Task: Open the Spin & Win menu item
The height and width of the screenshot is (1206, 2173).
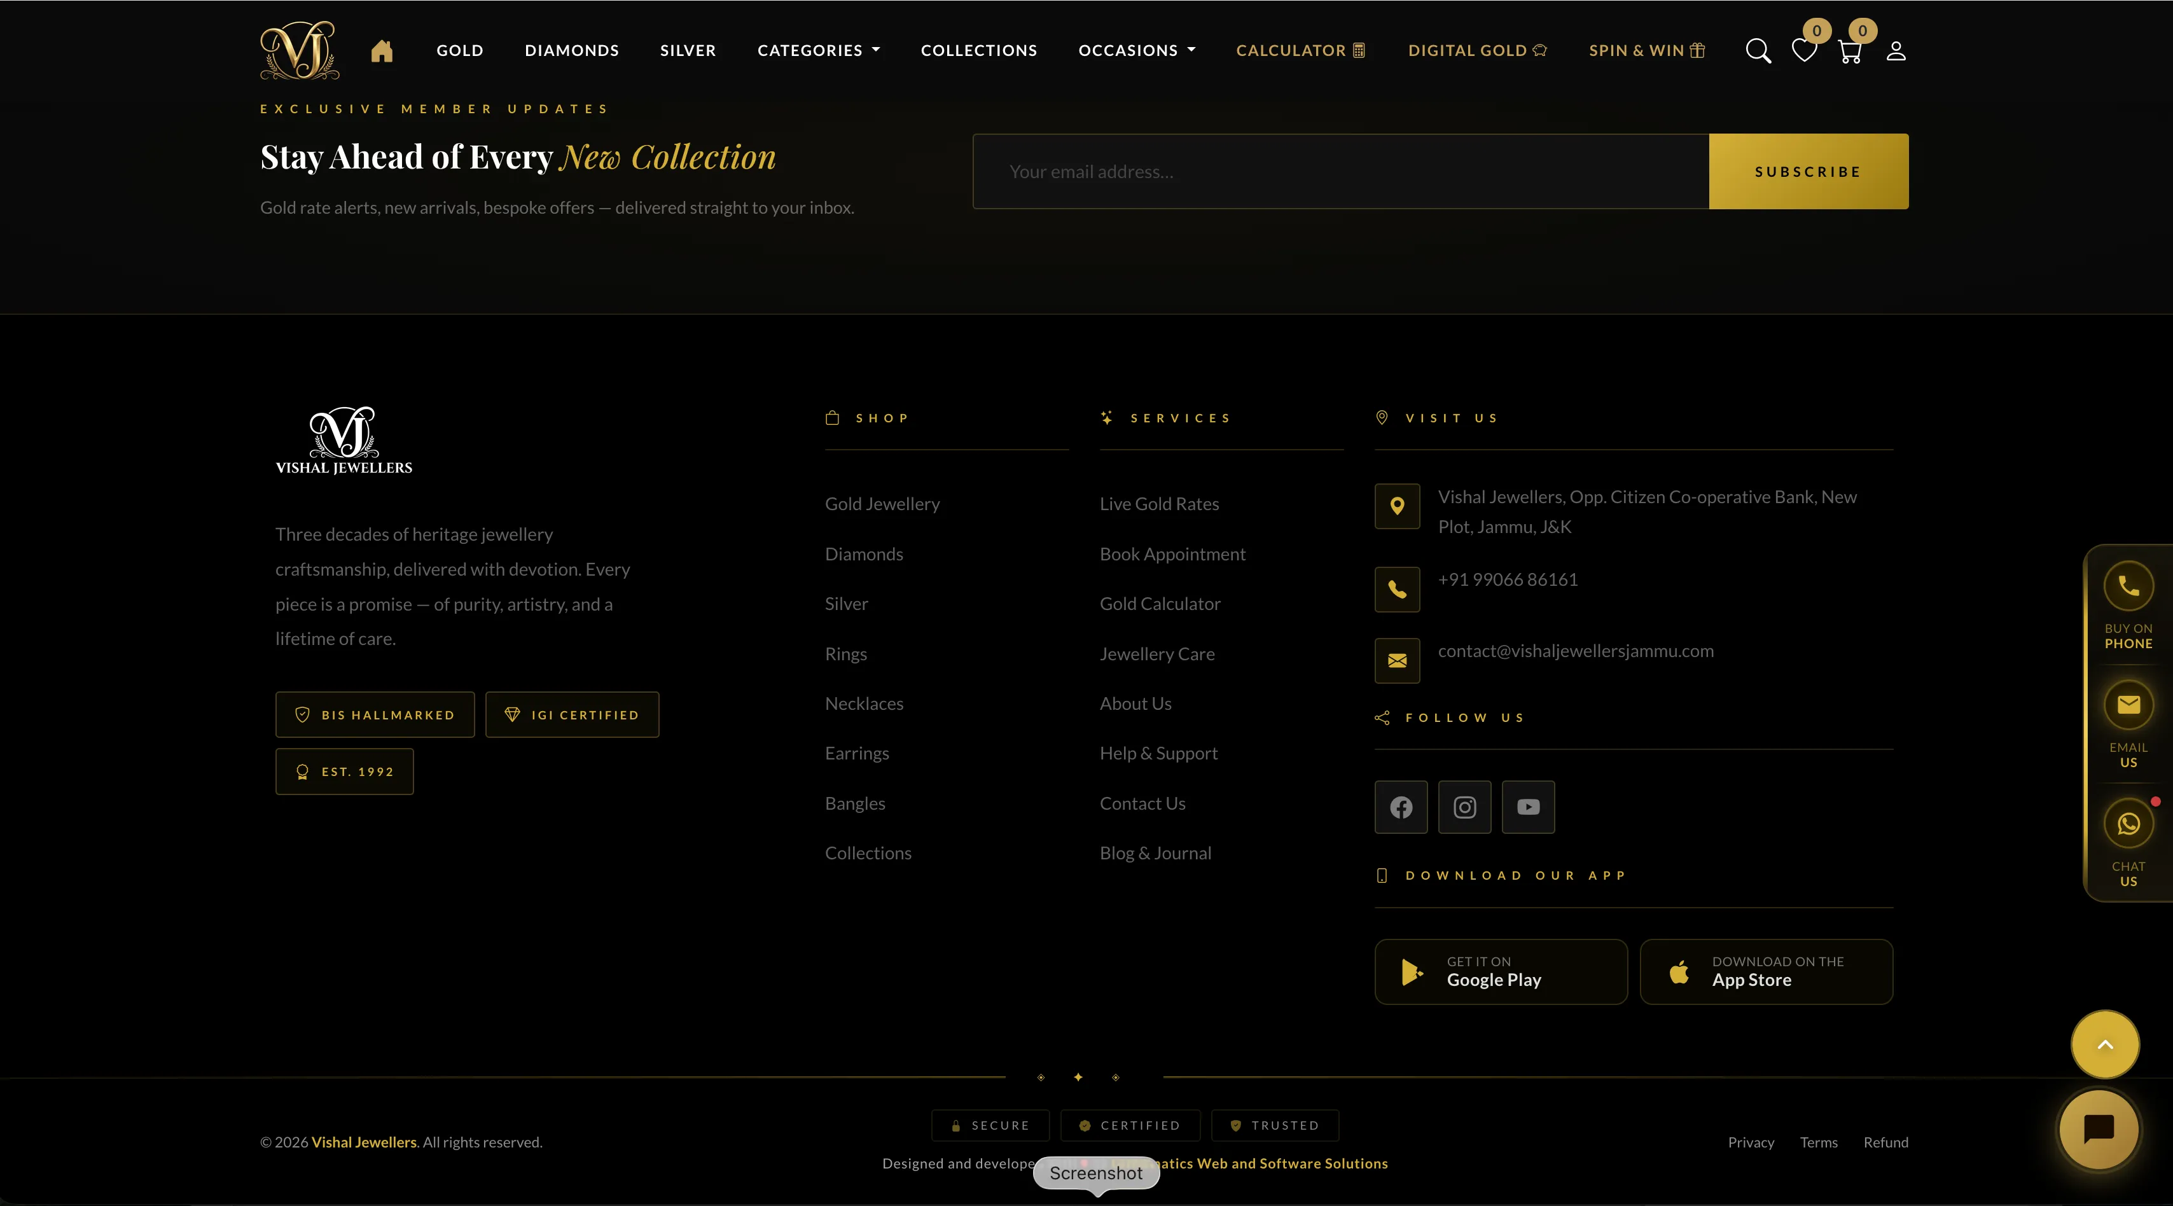Action: [1647, 51]
